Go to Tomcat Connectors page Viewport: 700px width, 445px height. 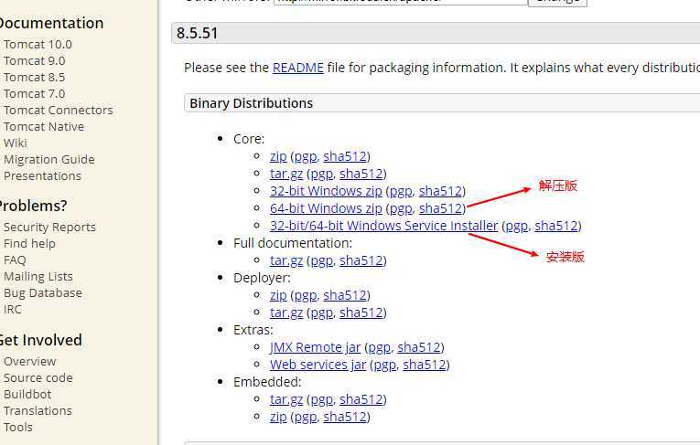click(58, 111)
